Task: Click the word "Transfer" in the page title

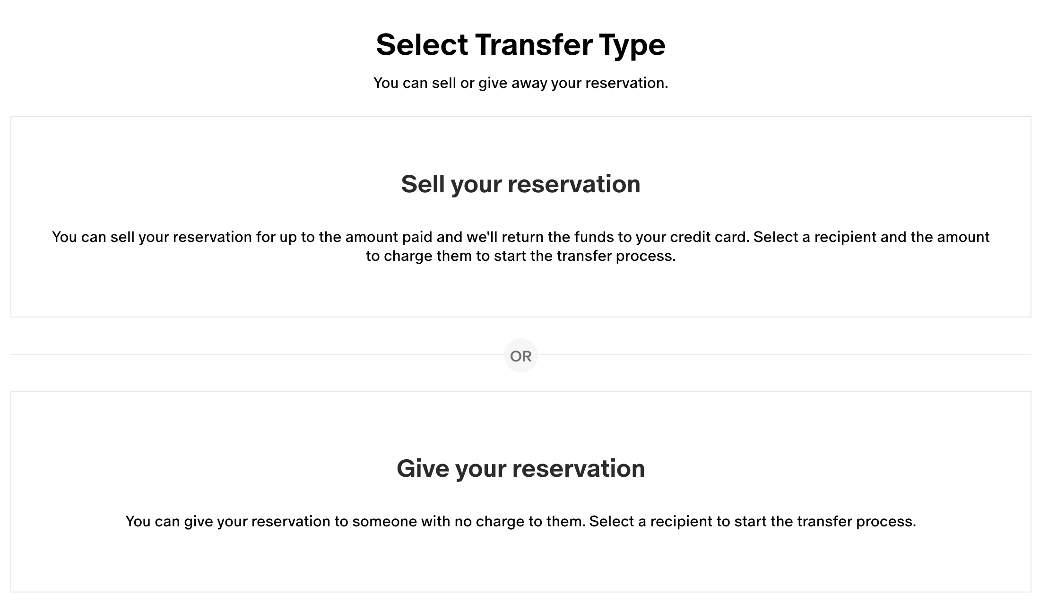Action: coord(534,45)
